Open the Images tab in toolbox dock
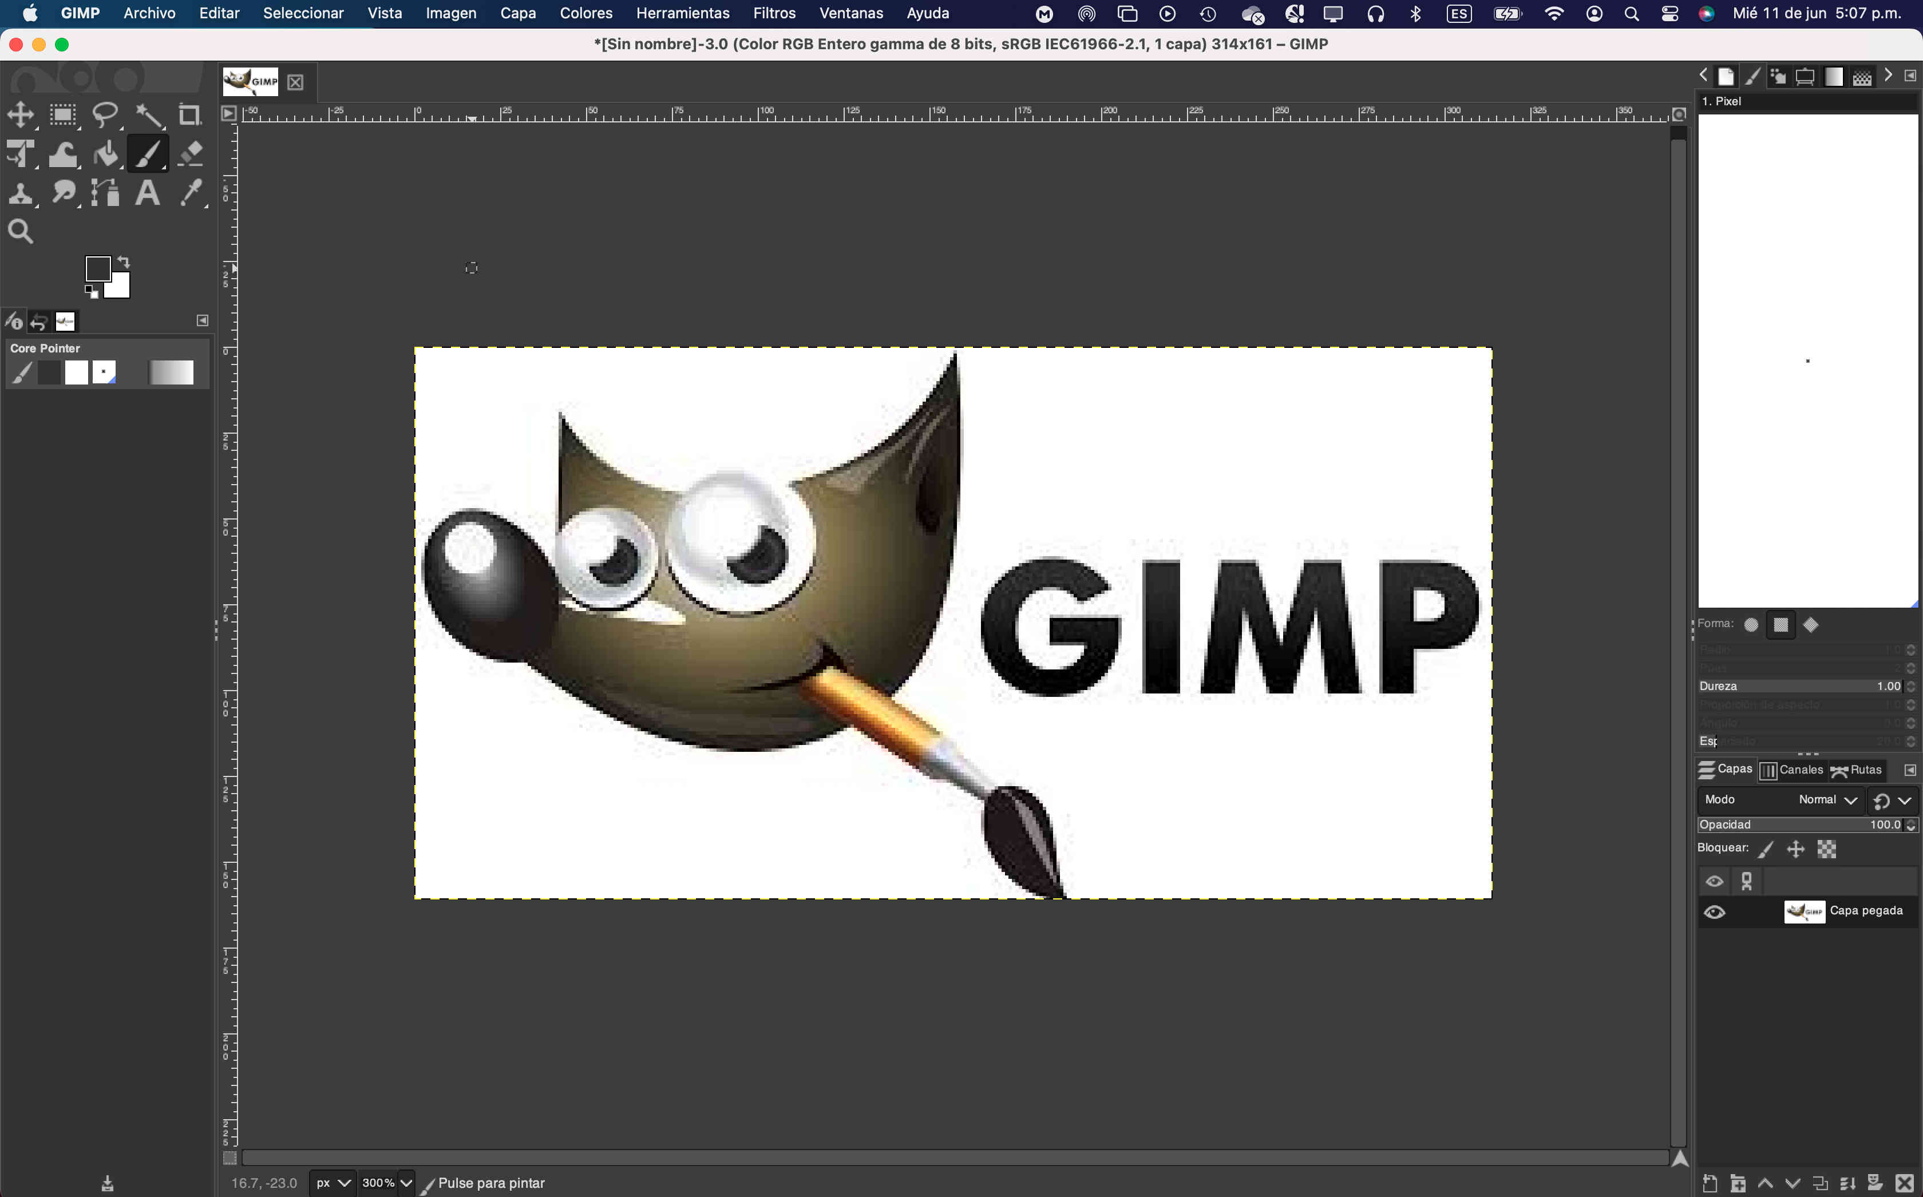Image resolution: width=1923 pixels, height=1197 pixels. point(65,322)
